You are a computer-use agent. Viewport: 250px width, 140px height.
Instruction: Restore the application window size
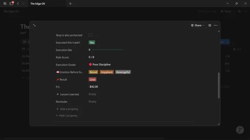click(236, 3)
